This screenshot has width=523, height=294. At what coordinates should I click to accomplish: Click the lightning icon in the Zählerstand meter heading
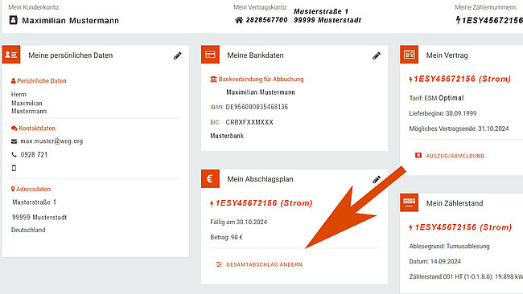pyautogui.click(x=411, y=227)
